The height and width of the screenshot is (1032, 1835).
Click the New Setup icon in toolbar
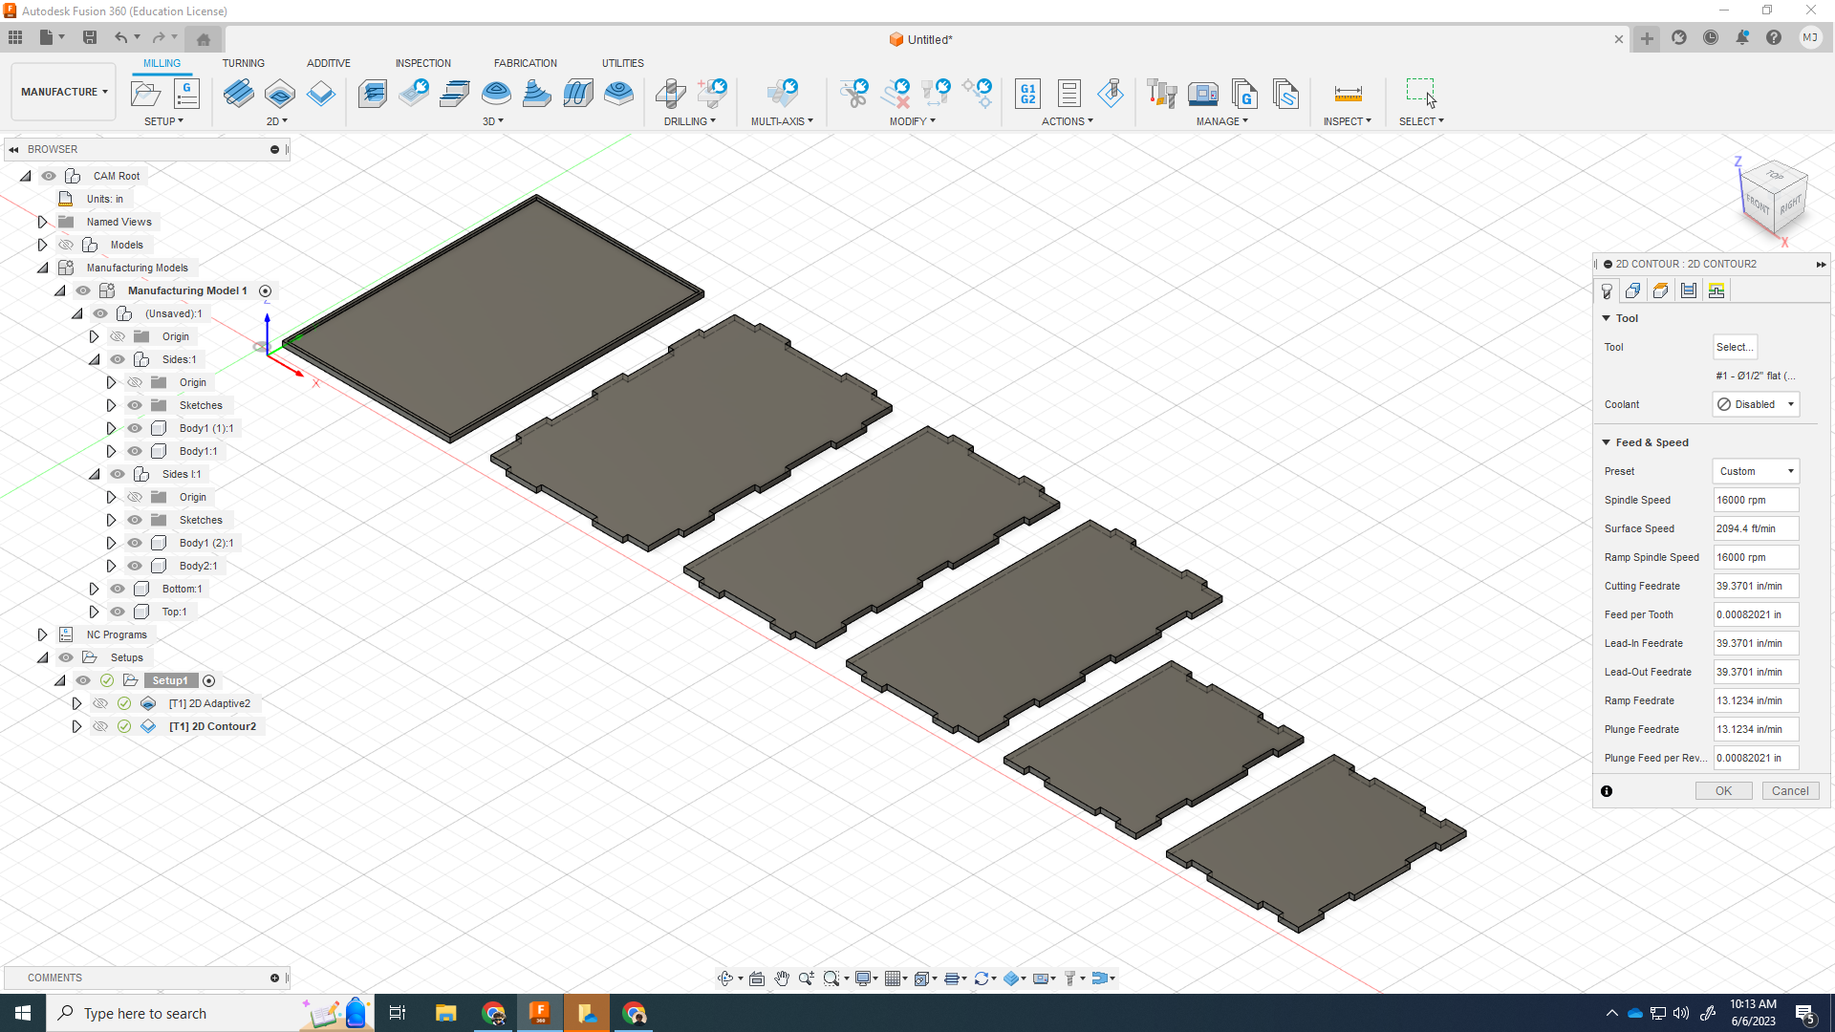[x=145, y=94]
